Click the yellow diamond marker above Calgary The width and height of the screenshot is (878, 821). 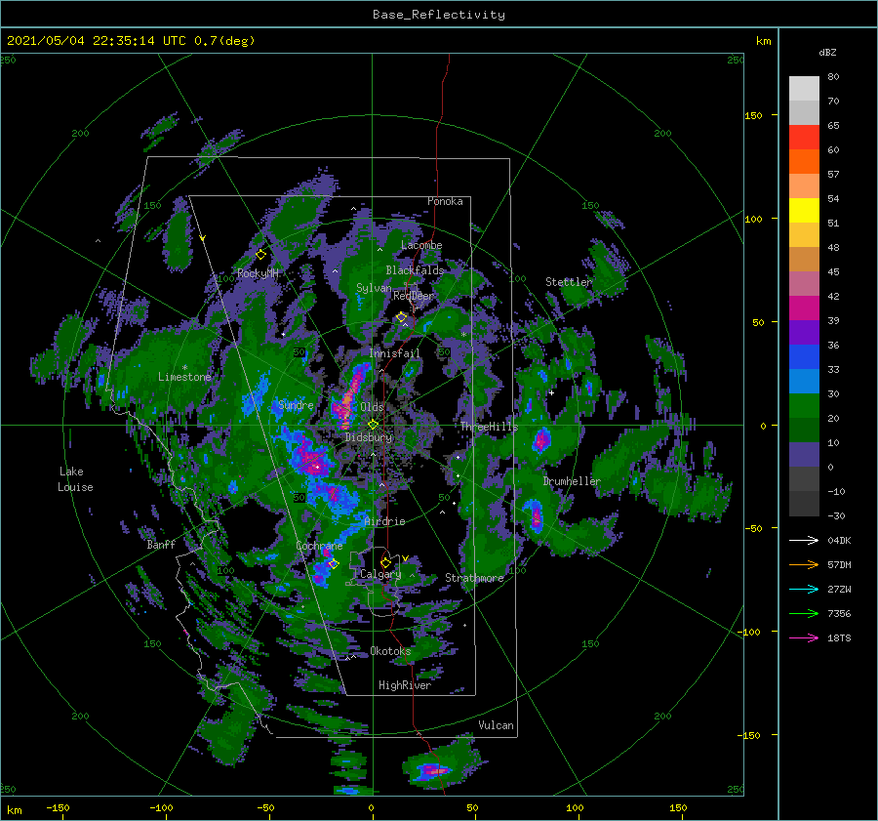[x=385, y=562]
